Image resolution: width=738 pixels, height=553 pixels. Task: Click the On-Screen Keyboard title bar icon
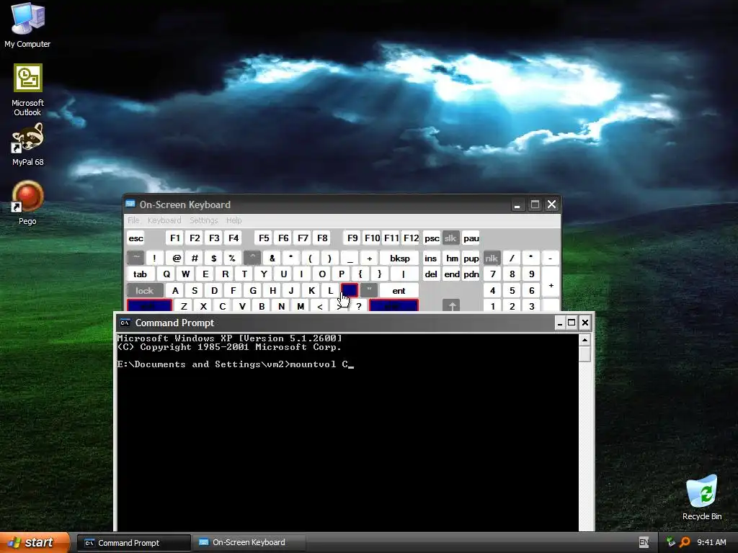coord(130,204)
